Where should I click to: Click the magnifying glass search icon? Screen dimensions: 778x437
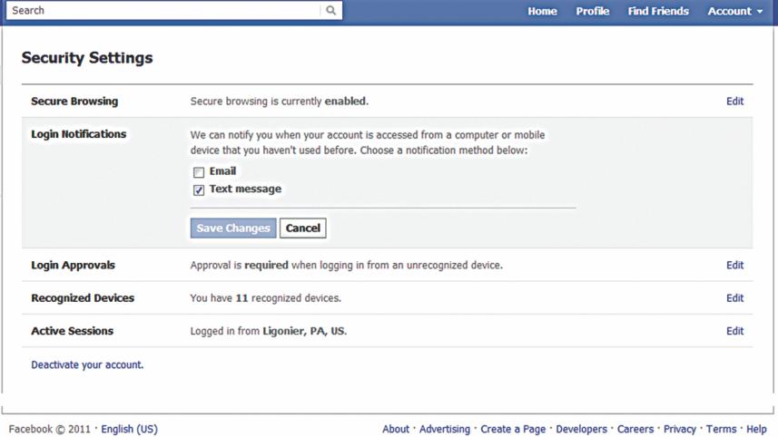pyautogui.click(x=331, y=11)
